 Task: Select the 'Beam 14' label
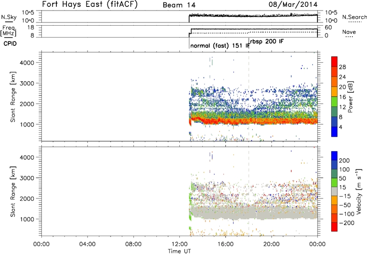(179, 5)
